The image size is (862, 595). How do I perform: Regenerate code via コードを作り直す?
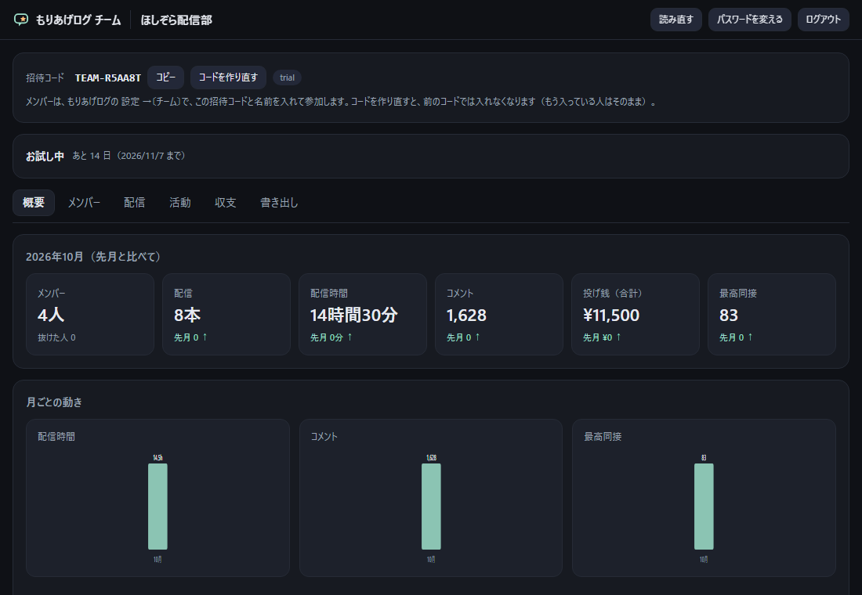[228, 78]
